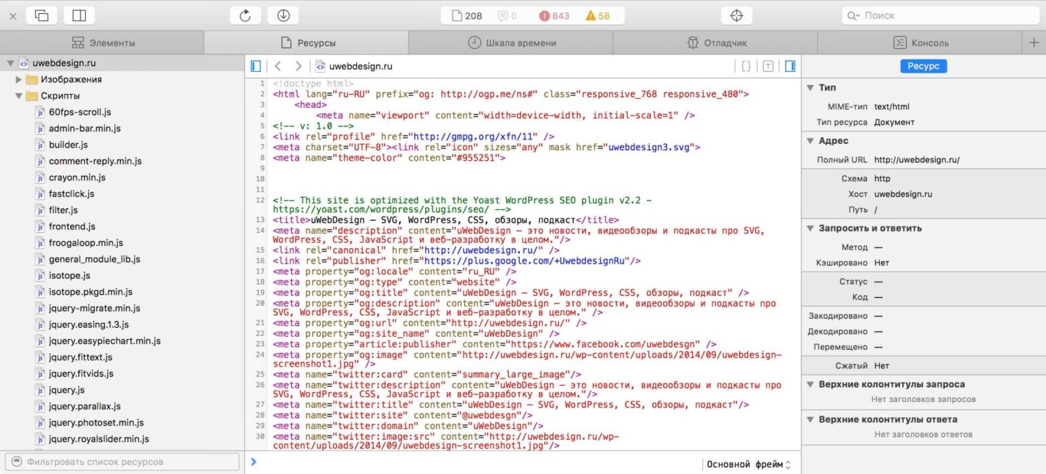This screenshot has height=474, width=1046.
Task: Go forward with right chevron arrow
Action: click(x=298, y=66)
